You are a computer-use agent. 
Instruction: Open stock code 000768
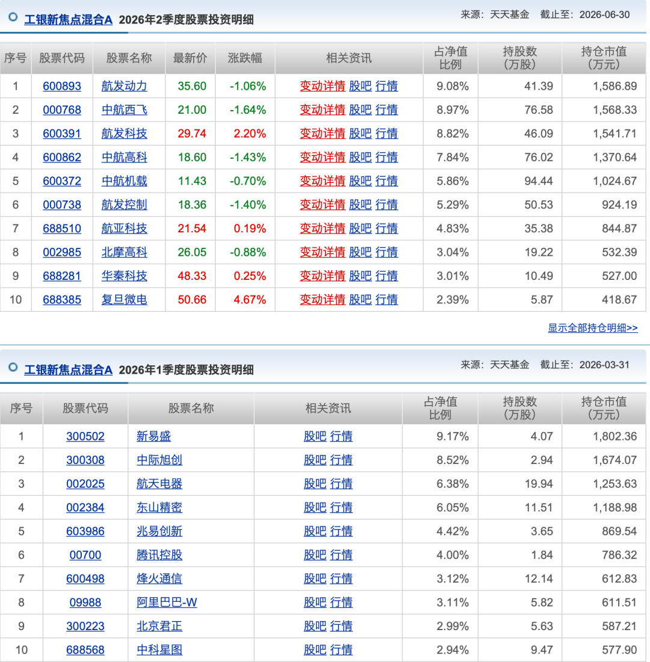[61, 110]
